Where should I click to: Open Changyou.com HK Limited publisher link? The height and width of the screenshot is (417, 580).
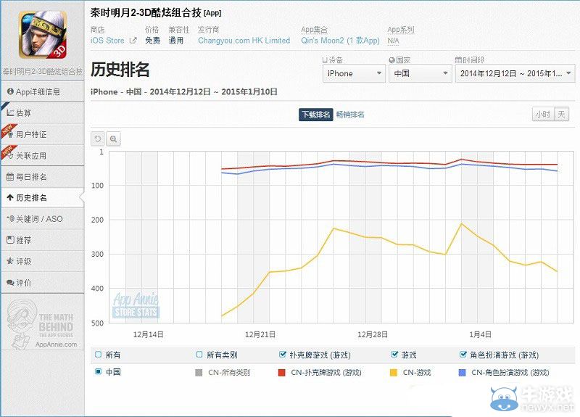pos(244,41)
